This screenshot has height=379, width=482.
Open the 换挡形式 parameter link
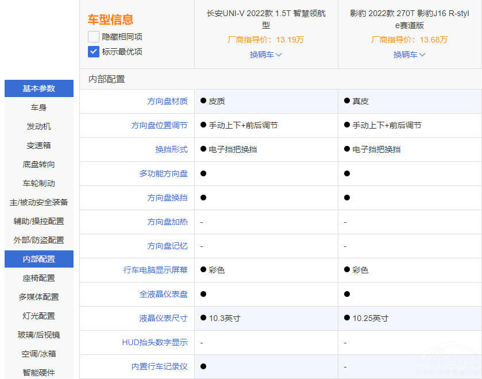coord(171,149)
